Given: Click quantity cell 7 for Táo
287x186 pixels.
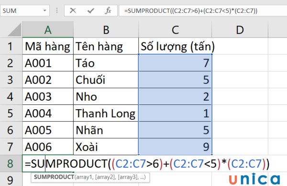Looking at the screenshot, I should [x=175, y=63].
